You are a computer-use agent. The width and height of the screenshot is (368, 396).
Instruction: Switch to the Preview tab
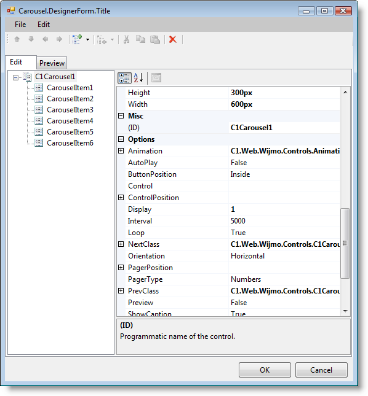52,63
